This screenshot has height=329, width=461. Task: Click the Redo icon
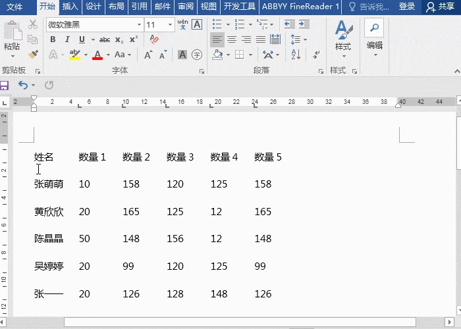(49, 85)
